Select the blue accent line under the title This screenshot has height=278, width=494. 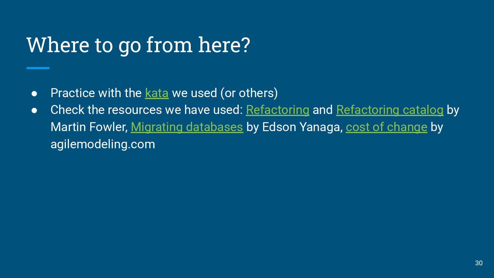[38, 68]
